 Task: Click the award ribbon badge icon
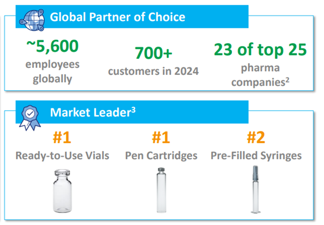point(28,114)
